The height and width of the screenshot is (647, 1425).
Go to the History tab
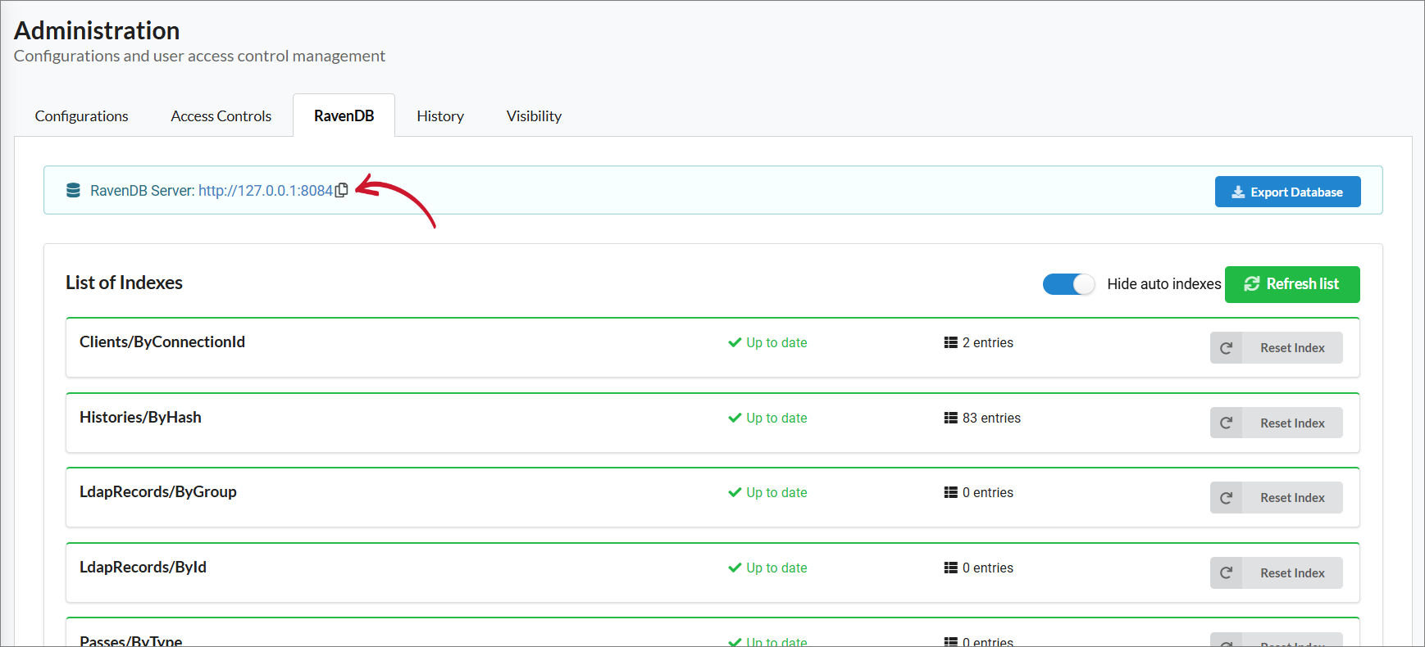click(x=440, y=115)
